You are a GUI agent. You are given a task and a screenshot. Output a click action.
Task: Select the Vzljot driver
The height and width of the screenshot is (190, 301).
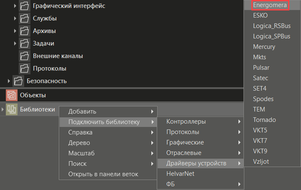coord(272,162)
